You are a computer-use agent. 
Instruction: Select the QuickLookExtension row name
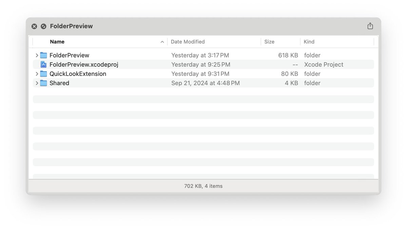pos(78,74)
